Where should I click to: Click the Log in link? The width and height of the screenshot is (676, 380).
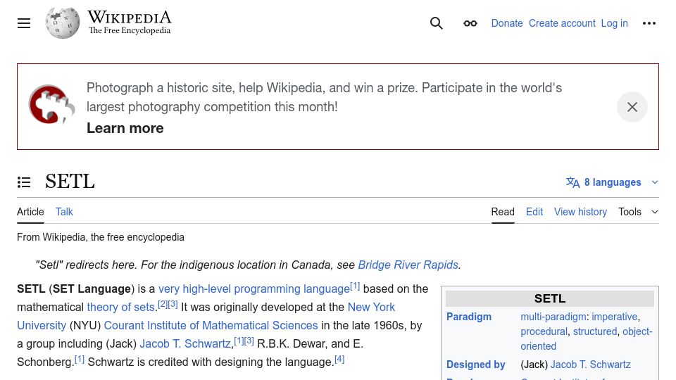[x=614, y=23]
